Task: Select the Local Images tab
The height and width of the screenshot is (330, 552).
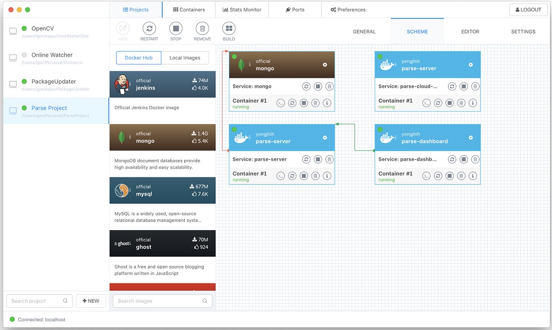Action: click(185, 57)
